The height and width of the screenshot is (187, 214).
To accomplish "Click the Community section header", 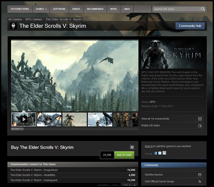I will (174, 165).
